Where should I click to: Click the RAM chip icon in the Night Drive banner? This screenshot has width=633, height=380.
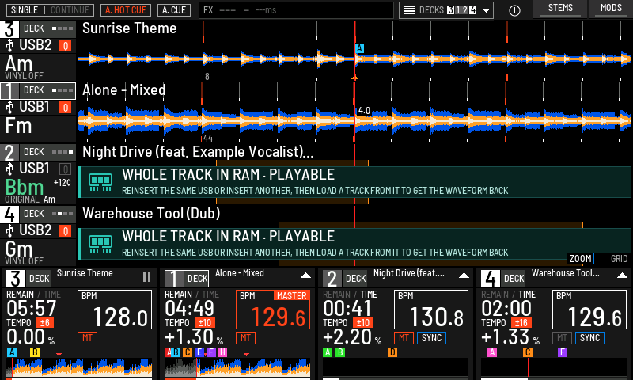tap(100, 182)
